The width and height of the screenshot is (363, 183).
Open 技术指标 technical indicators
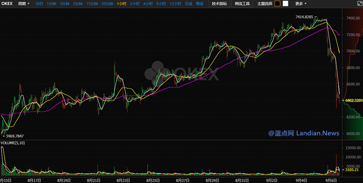point(219,4)
